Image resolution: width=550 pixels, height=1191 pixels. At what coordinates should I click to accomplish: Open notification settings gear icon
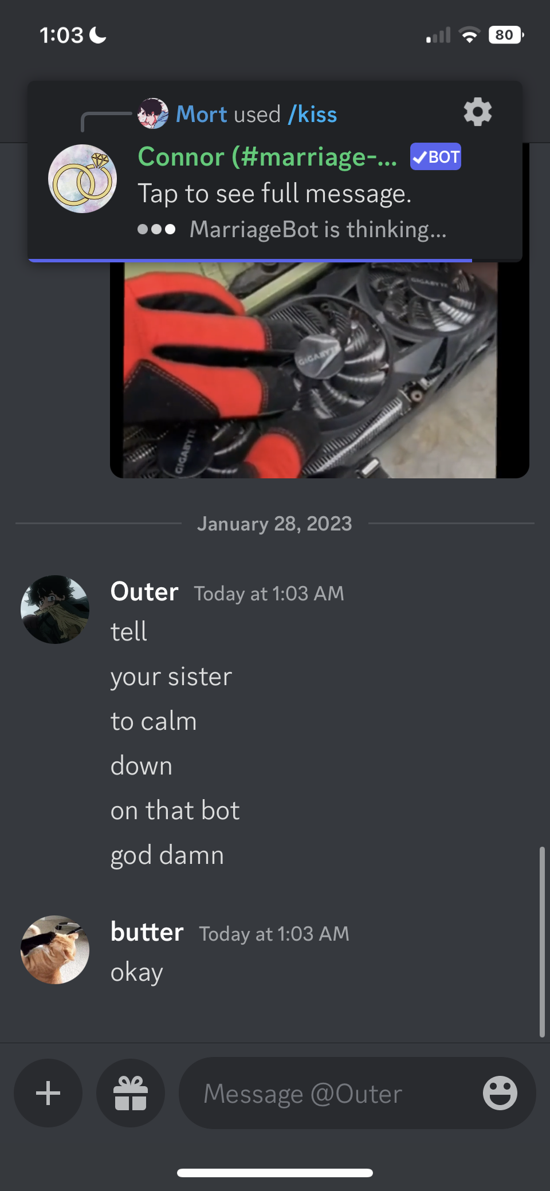[x=478, y=112]
